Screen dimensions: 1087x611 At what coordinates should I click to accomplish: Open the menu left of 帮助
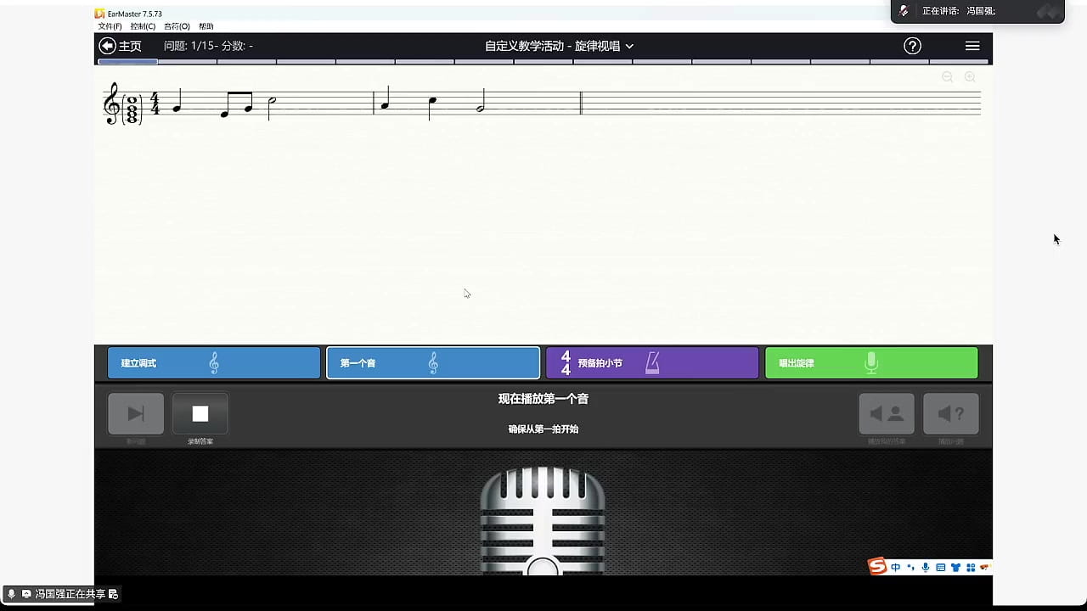pos(177,26)
